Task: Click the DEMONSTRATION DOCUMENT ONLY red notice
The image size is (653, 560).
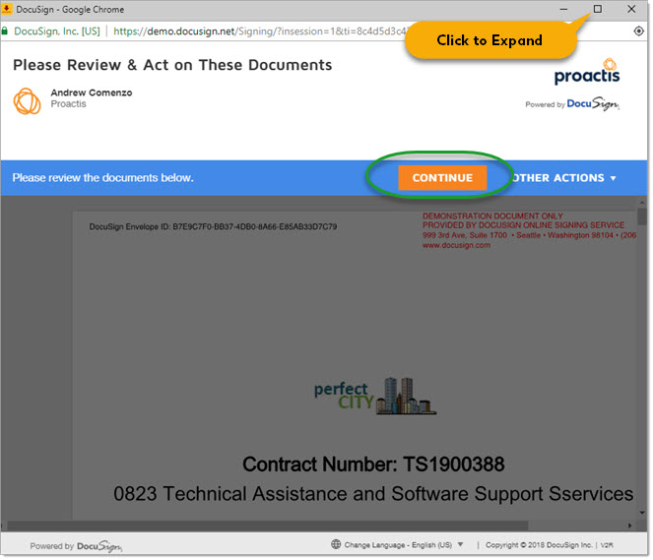Action: coord(492,216)
